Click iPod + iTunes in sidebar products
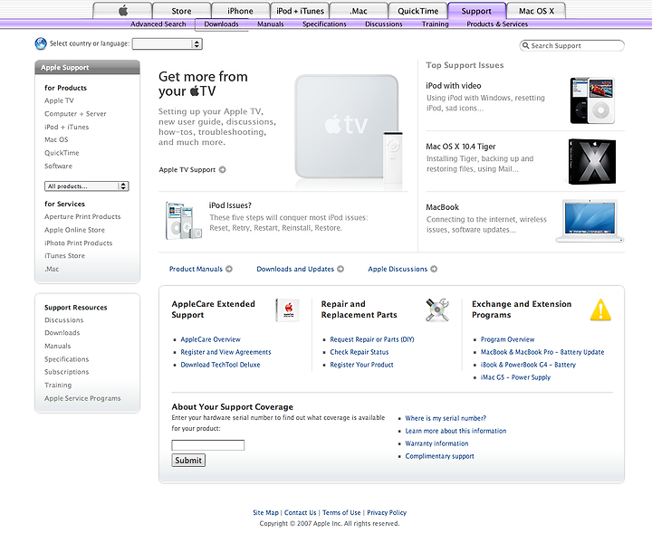Viewport: 652px width, 533px height. click(66, 127)
